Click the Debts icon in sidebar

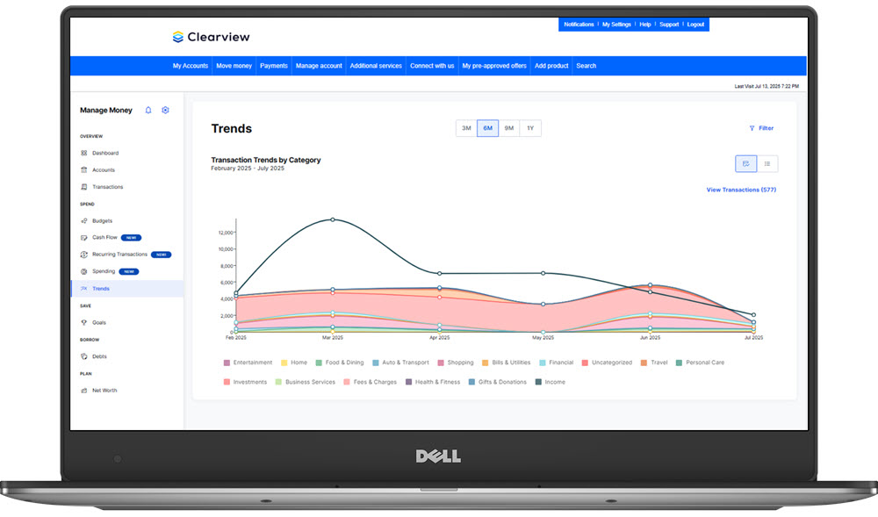(84, 356)
